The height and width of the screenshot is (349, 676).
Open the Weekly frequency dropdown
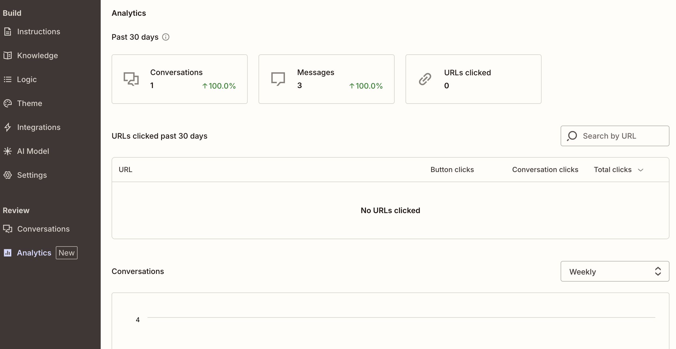614,271
